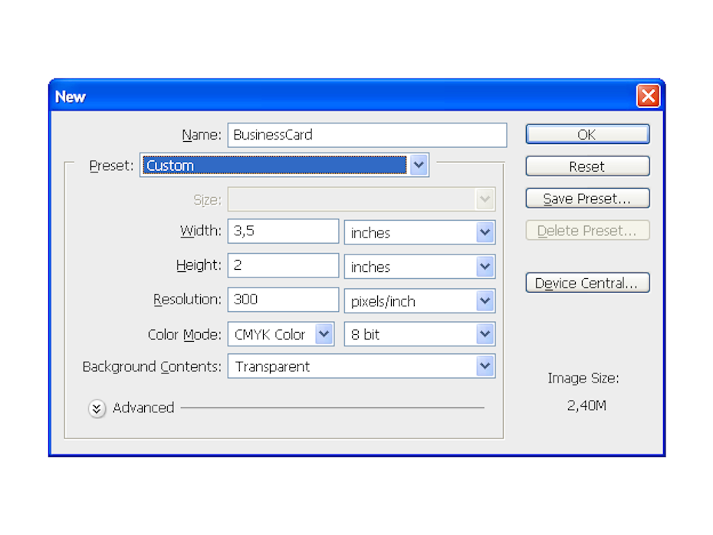Open the Save Preset dialog
713x535 pixels.
coord(587,199)
